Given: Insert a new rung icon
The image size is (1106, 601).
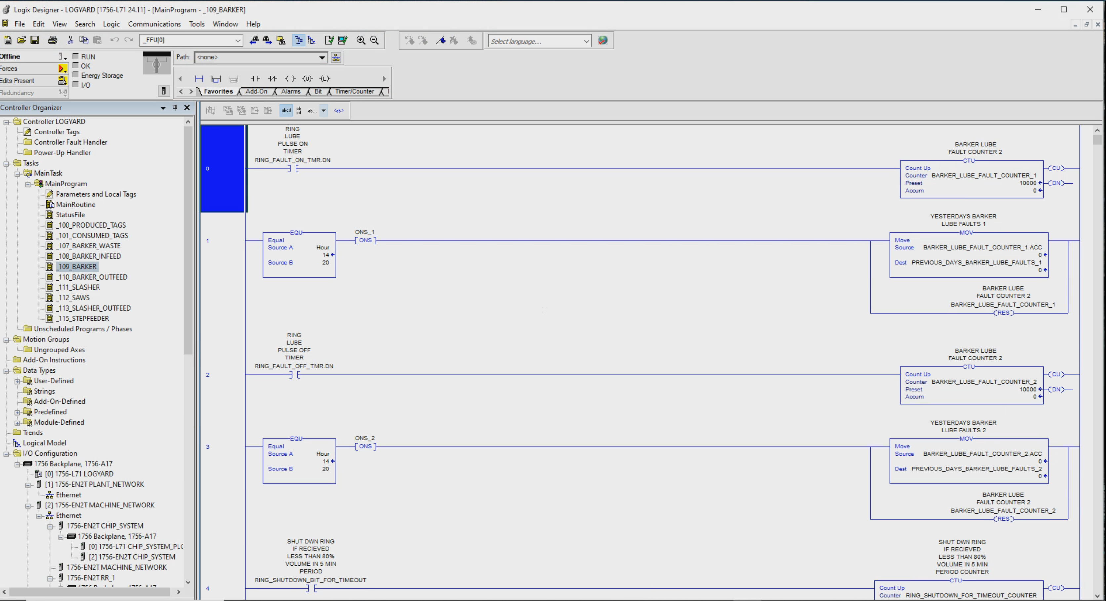Looking at the screenshot, I should point(199,79).
